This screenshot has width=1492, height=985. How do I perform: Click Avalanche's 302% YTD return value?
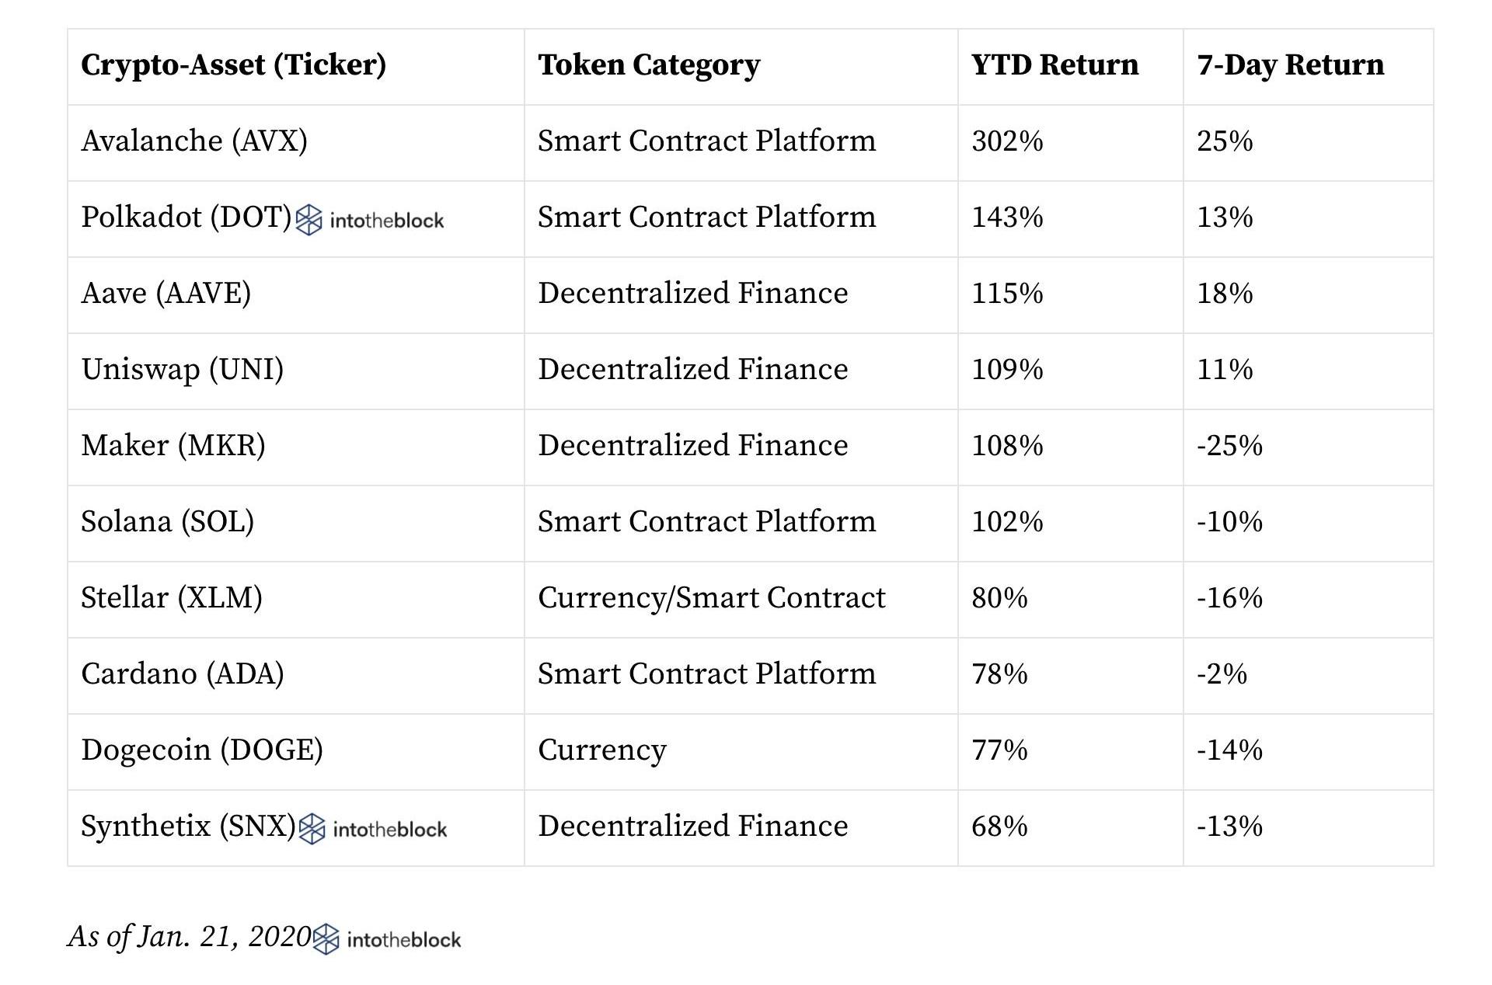1007,141
